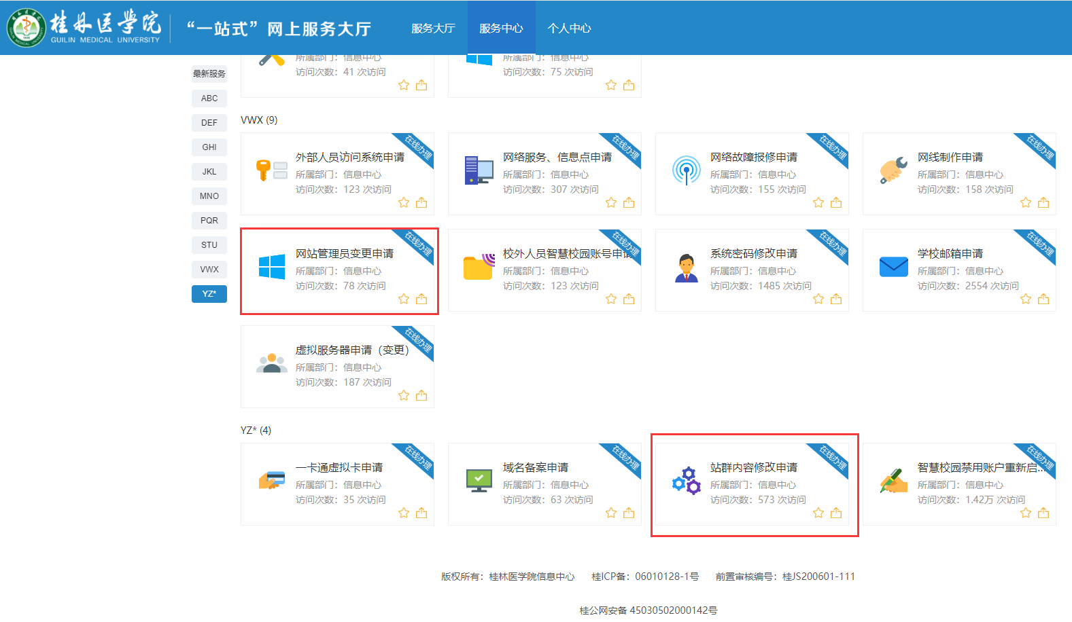This screenshot has width=1072, height=622.
Task: Jump to JKL section
Action: (x=209, y=171)
